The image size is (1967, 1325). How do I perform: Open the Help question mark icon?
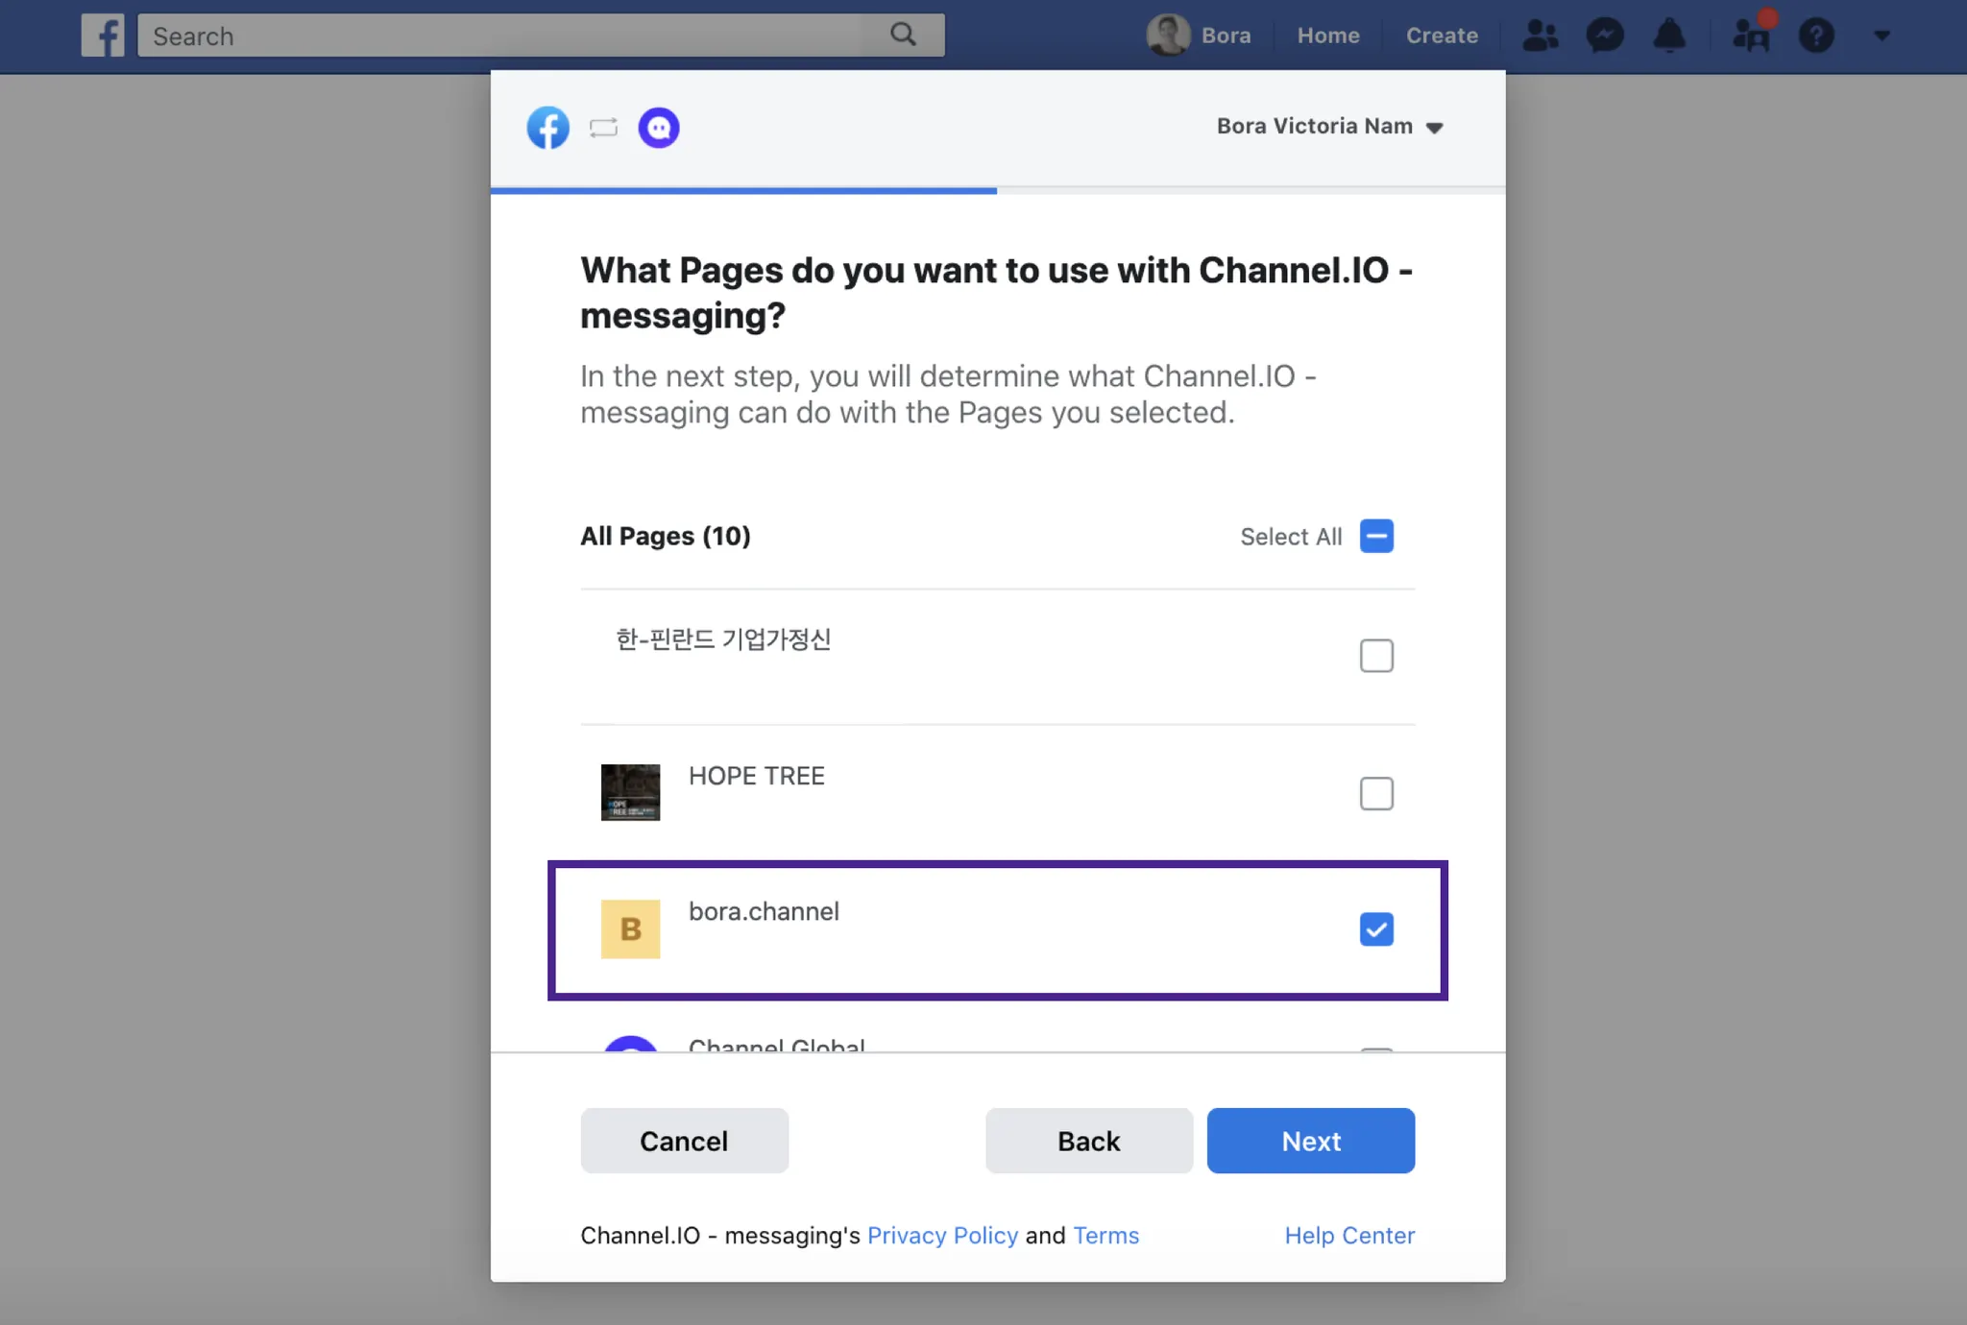pyautogui.click(x=1816, y=36)
